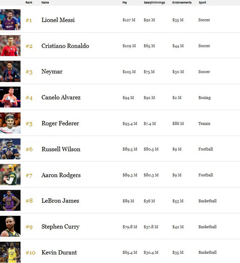Select Neymar's player photo
This screenshot has width=240, height=263.
10,71
